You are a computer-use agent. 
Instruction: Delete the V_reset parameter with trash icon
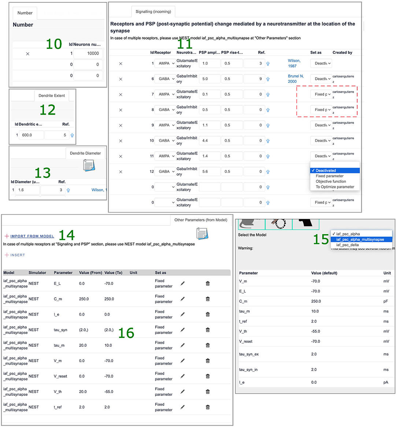(208, 376)
